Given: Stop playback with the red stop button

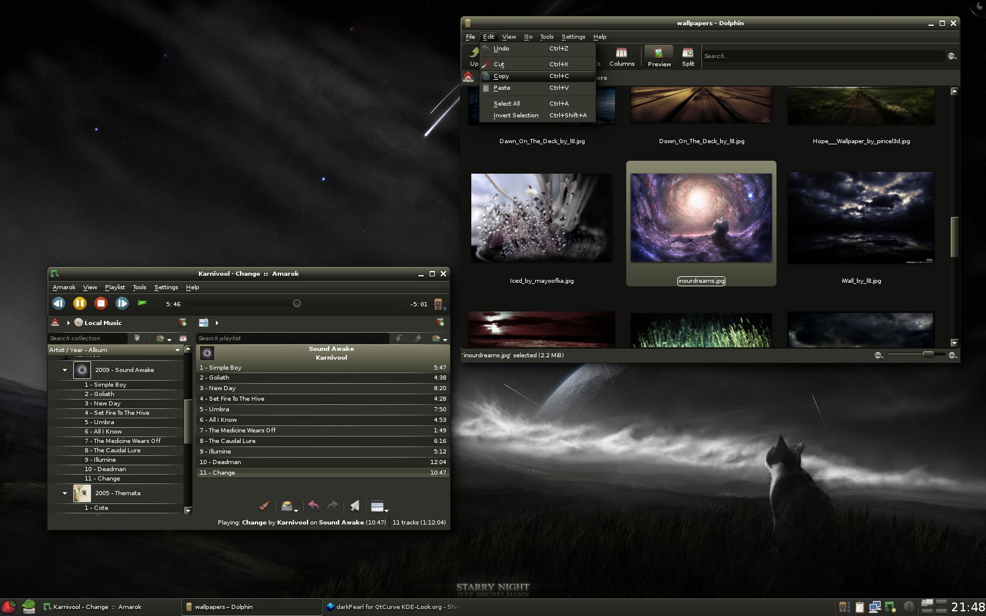Looking at the screenshot, I should 101,303.
